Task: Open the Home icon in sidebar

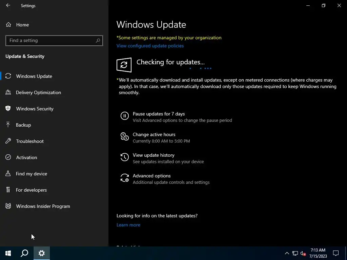Action: [x=8, y=24]
